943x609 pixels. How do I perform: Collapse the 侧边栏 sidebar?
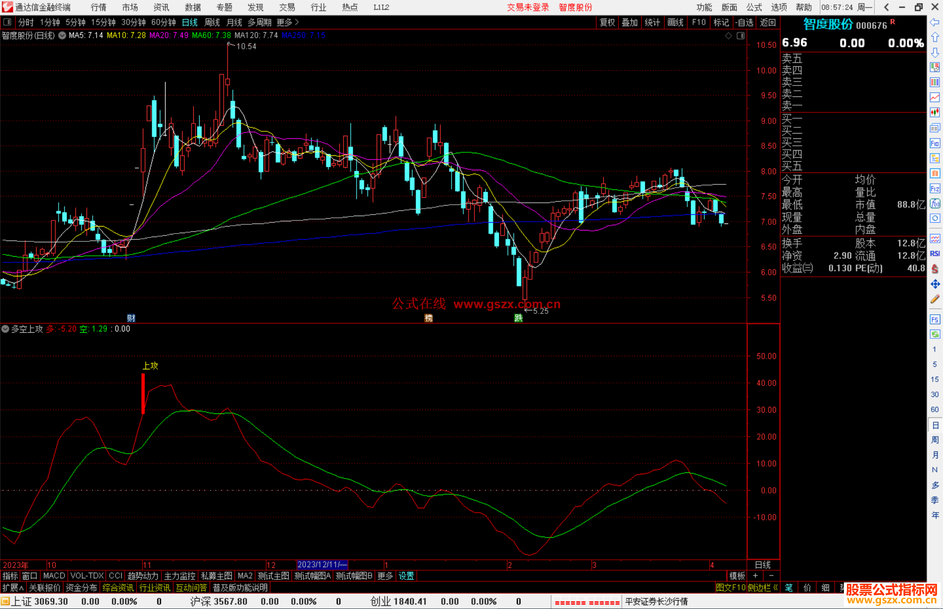click(x=762, y=588)
